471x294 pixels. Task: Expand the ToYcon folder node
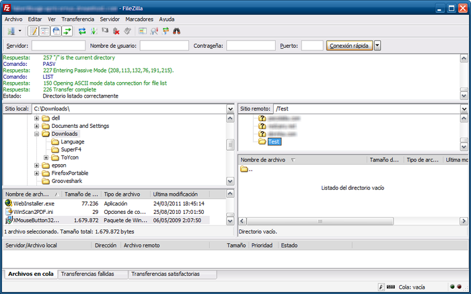tap(46, 157)
